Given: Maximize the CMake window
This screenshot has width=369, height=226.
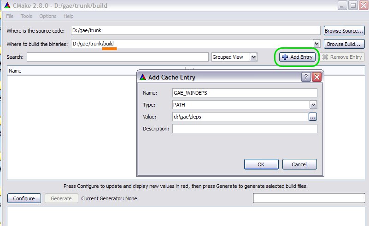Looking at the screenshot, I should [x=353, y=6].
